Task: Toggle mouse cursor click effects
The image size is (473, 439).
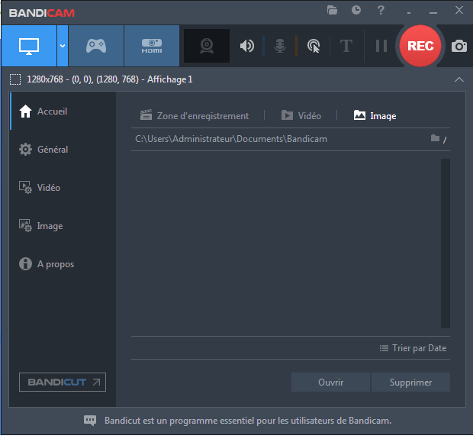Action: [314, 46]
